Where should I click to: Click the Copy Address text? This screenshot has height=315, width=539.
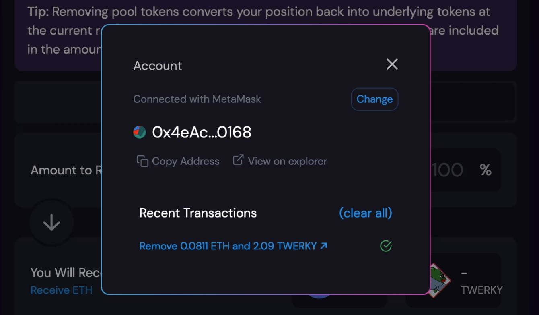(x=185, y=161)
